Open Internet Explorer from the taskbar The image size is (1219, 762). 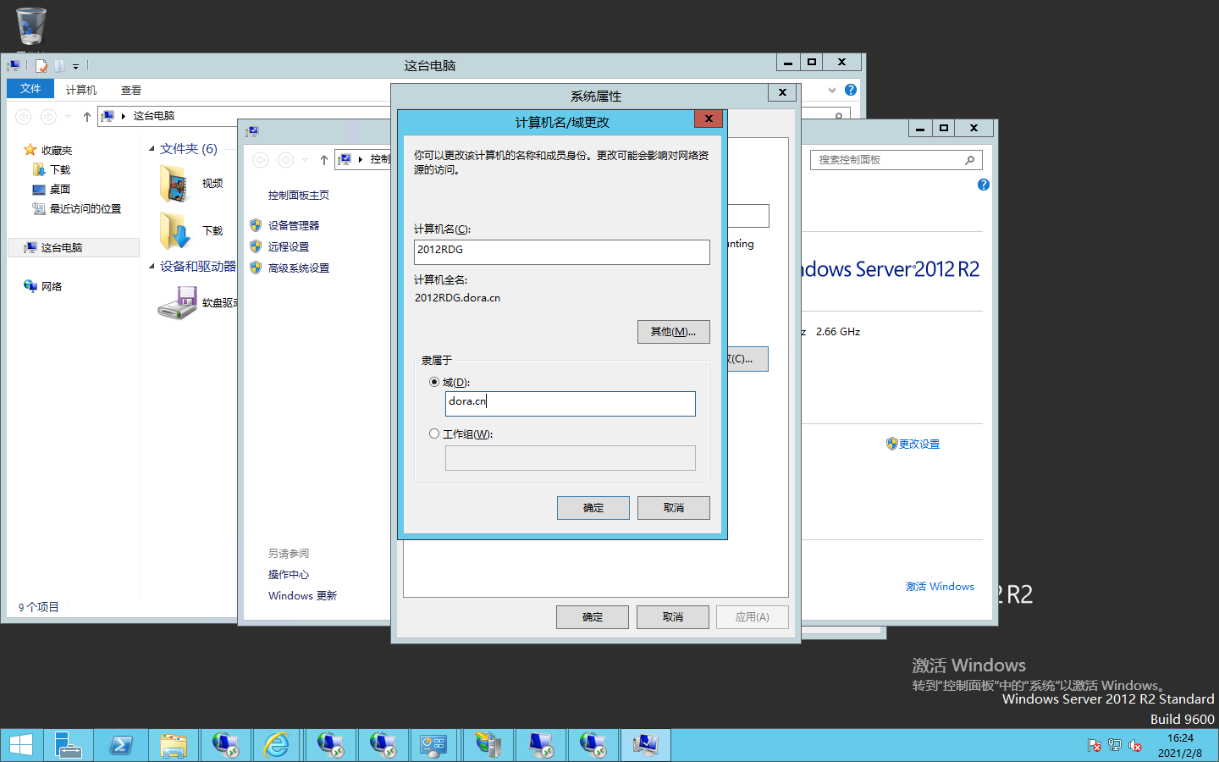click(x=277, y=745)
